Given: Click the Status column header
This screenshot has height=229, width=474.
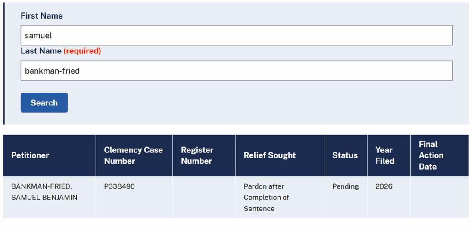Looking at the screenshot, I should click(346, 155).
